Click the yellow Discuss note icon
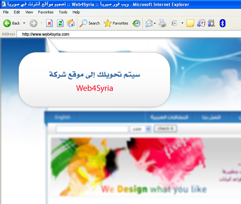The image size is (241, 204). [190, 23]
